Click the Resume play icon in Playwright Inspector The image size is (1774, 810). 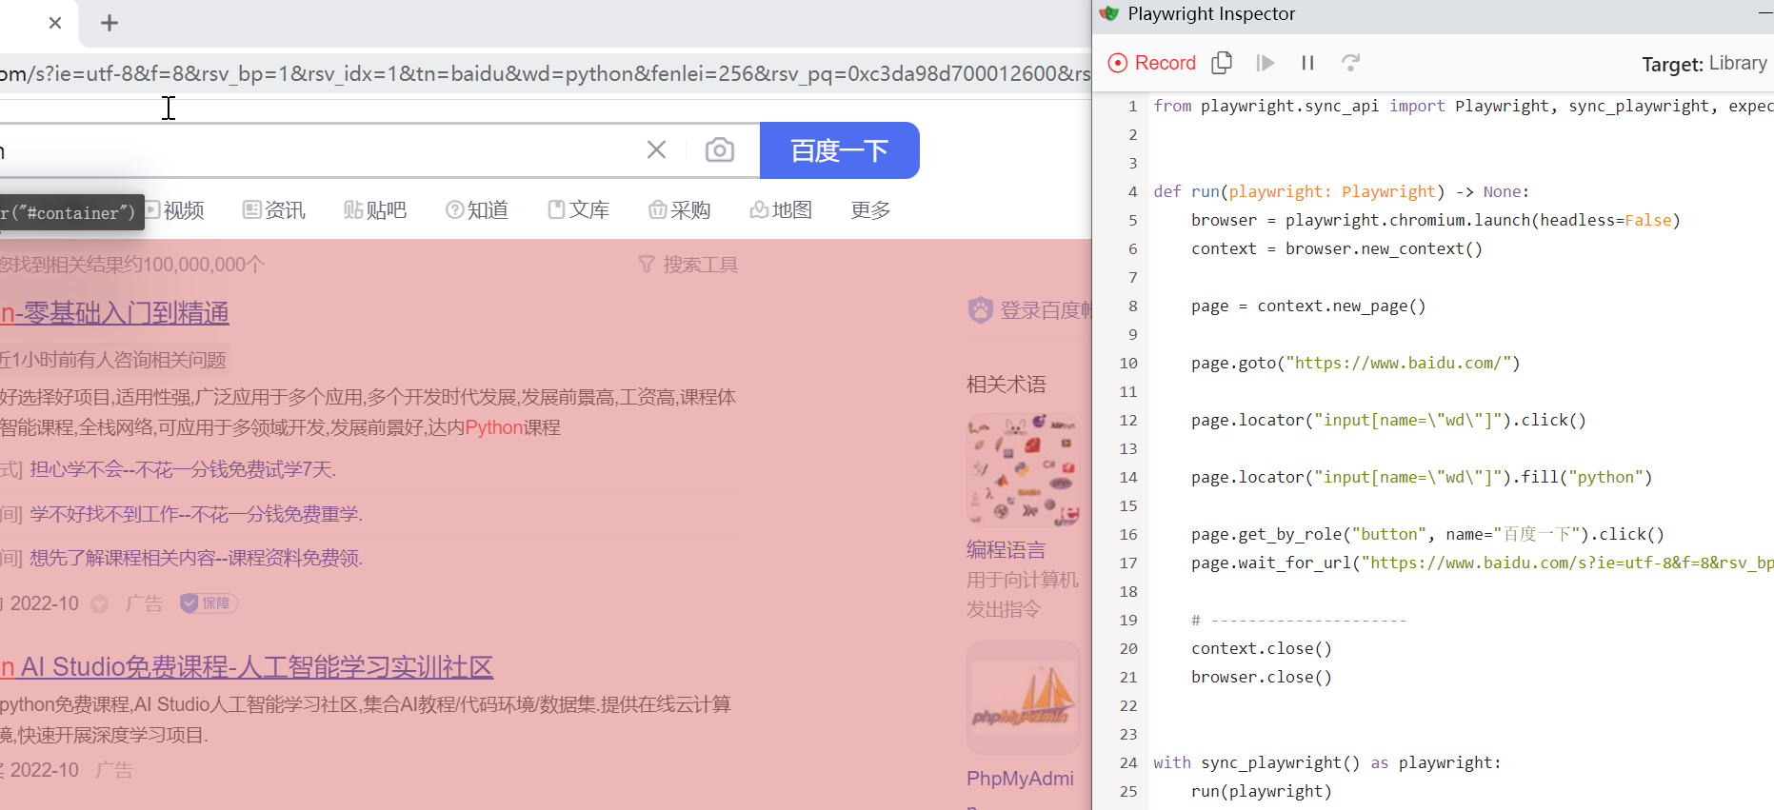(1266, 63)
